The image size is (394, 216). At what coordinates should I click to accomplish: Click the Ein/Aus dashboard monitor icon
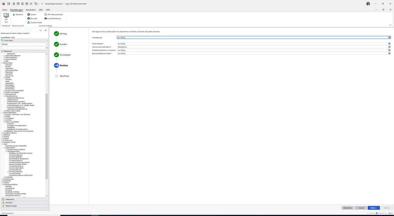click(x=6, y=16)
